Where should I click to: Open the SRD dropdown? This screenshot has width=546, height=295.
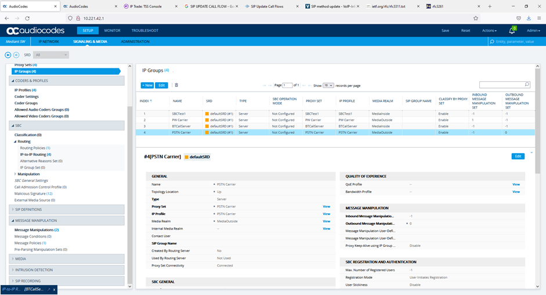click(51, 55)
